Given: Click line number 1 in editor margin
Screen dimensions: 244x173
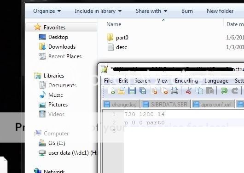Looking at the screenshot, I should (114, 114).
